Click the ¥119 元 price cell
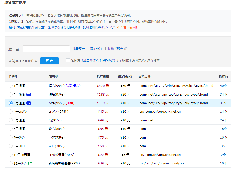Viewport: 236px width, 170px height. [x=103, y=103]
